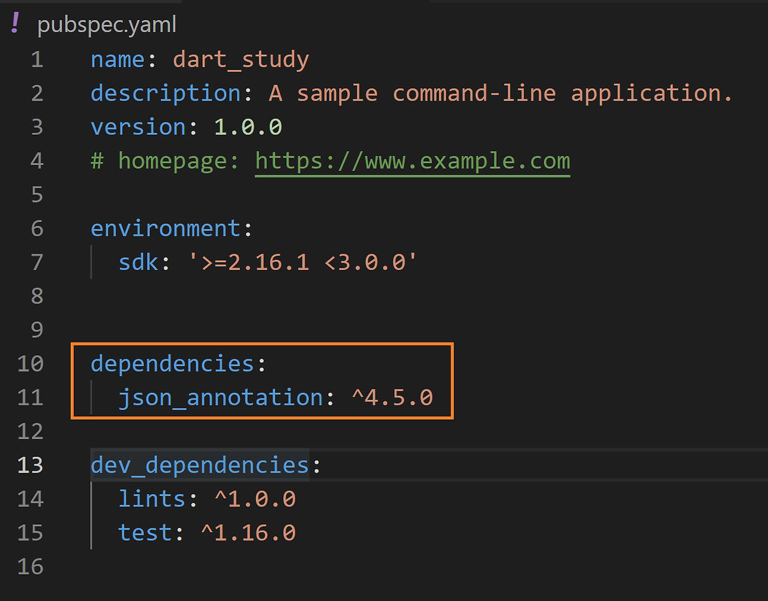Select the environment key on line 6
The height and width of the screenshot is (601, 768).
click(x=166, y=228)
